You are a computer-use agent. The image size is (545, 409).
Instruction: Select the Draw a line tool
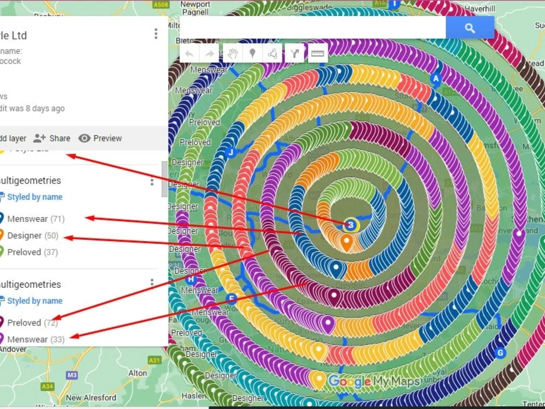coord(272,53)
